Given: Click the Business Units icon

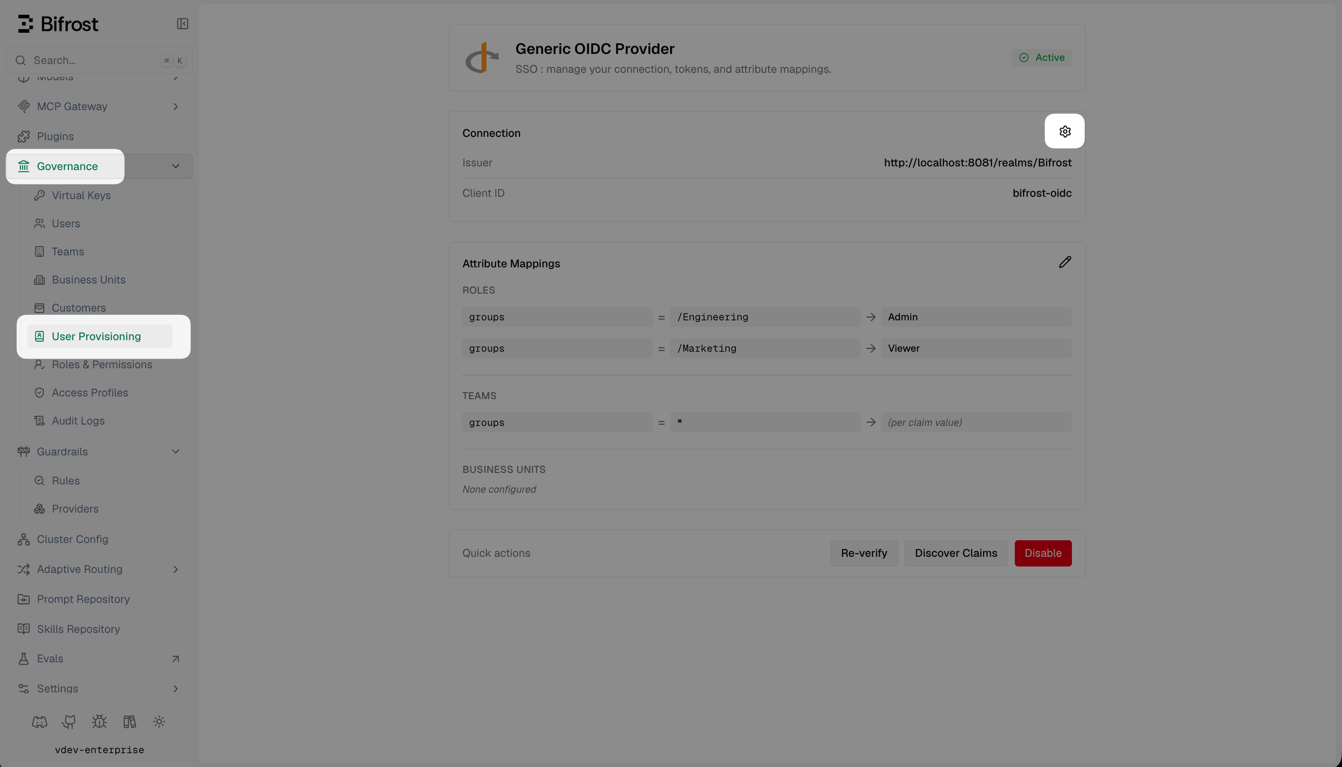Looking at the screenshot, I should coord(40,280).
